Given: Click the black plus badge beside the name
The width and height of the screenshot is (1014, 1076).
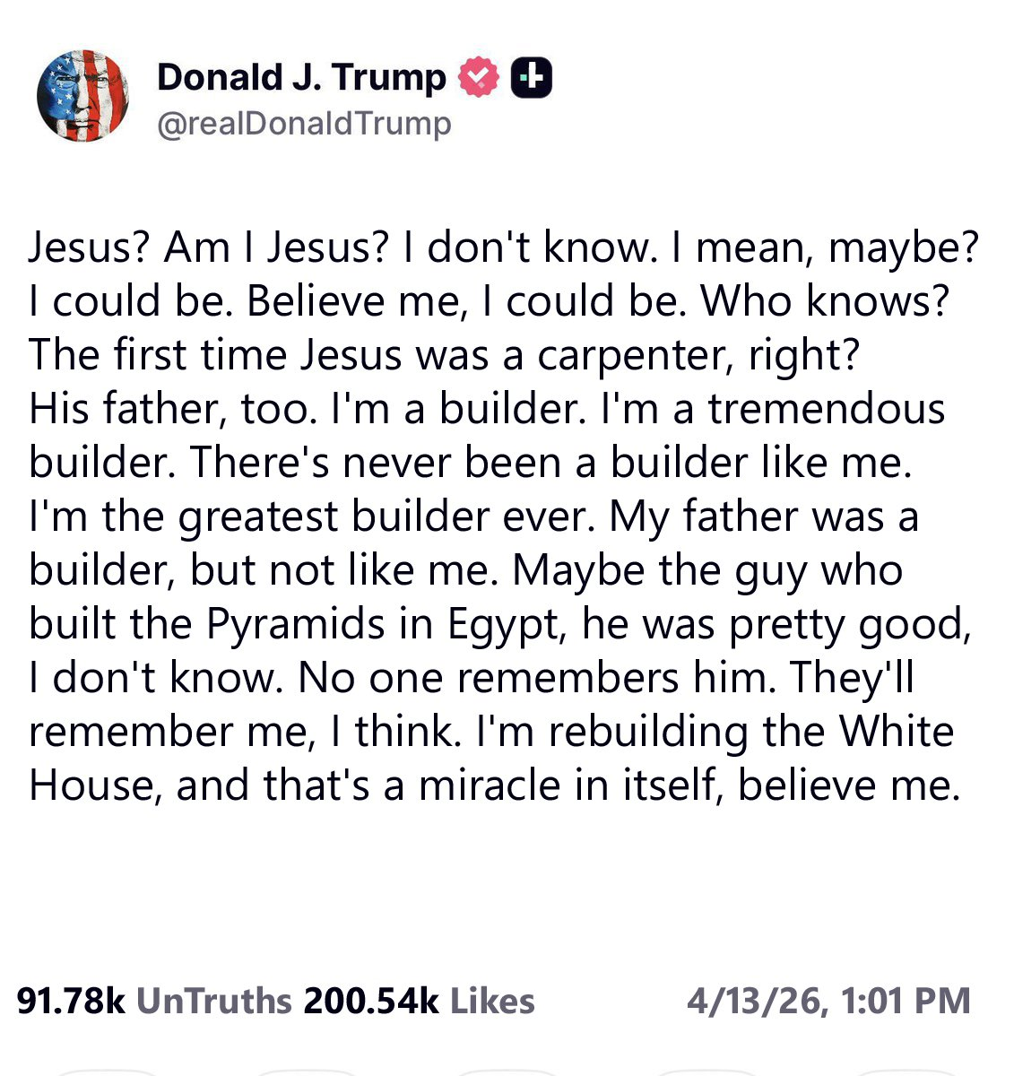Looking at the screenshot, I should pyautogui.click(x=531, y=78).
